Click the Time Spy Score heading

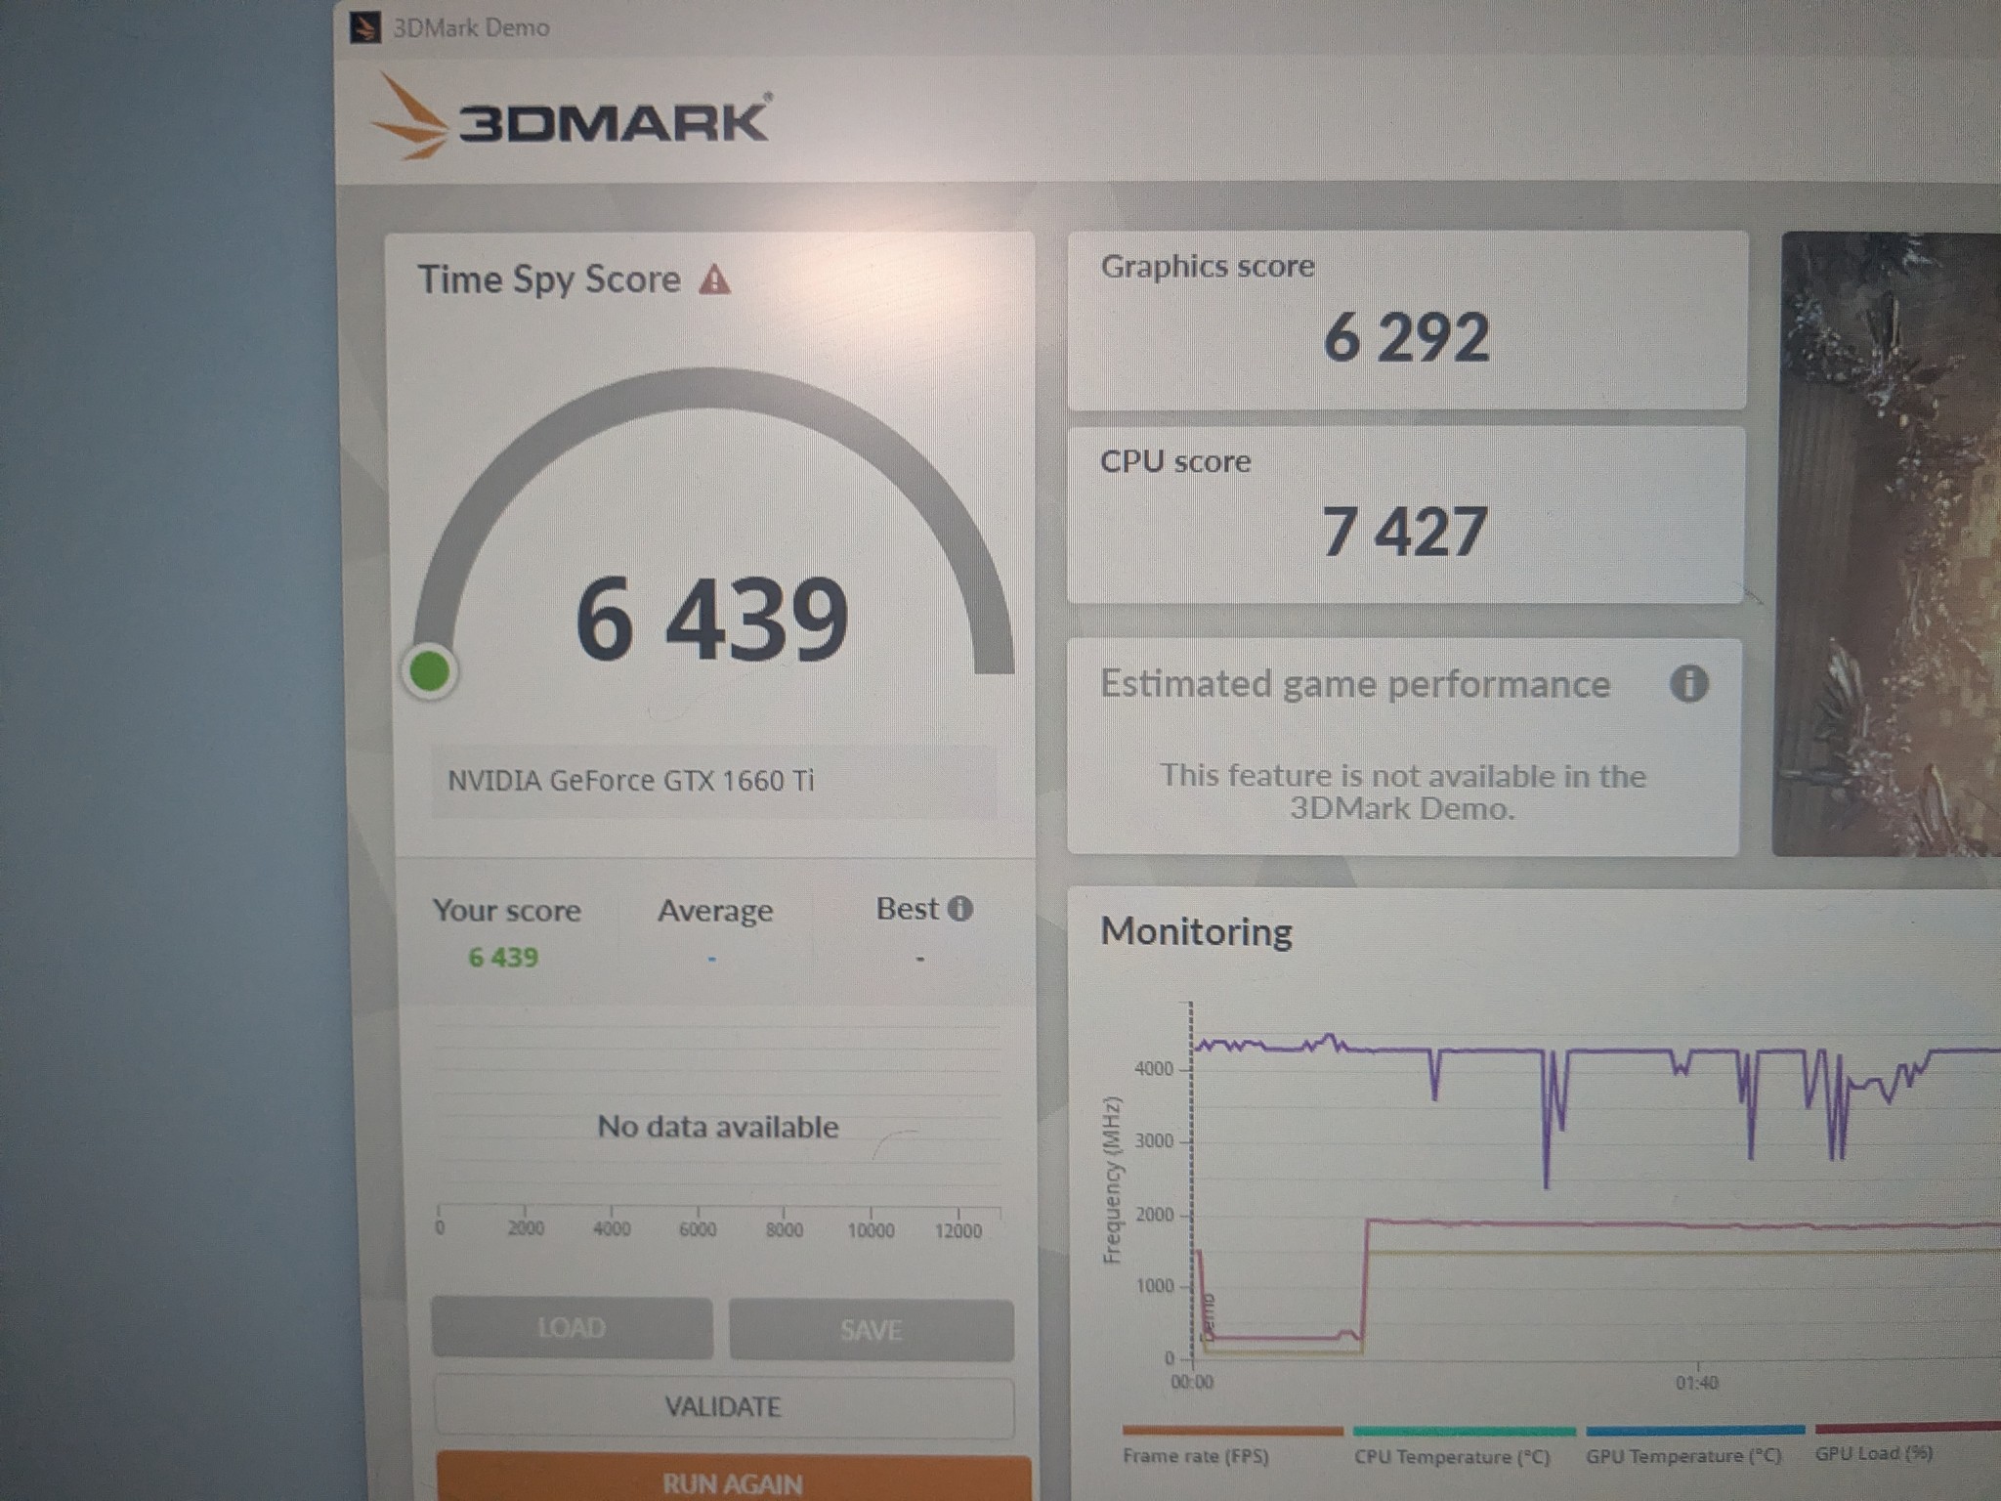(549, 279)
